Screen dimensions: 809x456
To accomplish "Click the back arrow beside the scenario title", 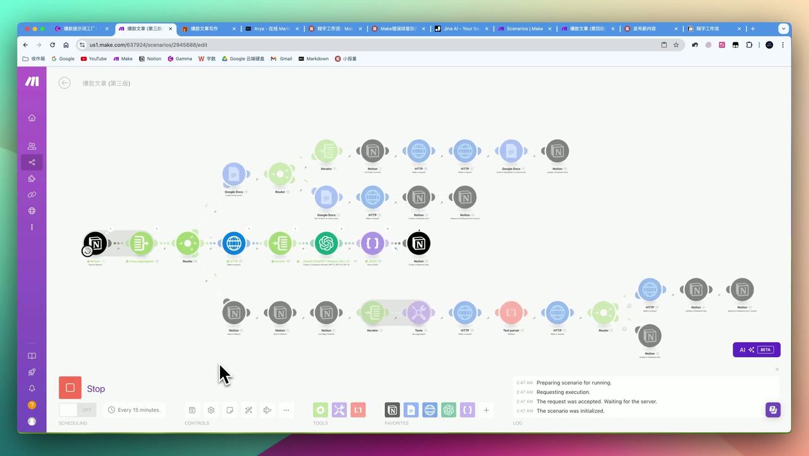I will (x=64, y=83).
